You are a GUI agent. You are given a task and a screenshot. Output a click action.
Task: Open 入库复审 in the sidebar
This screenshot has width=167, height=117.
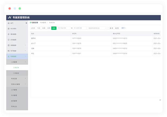(x=16, y=73)
